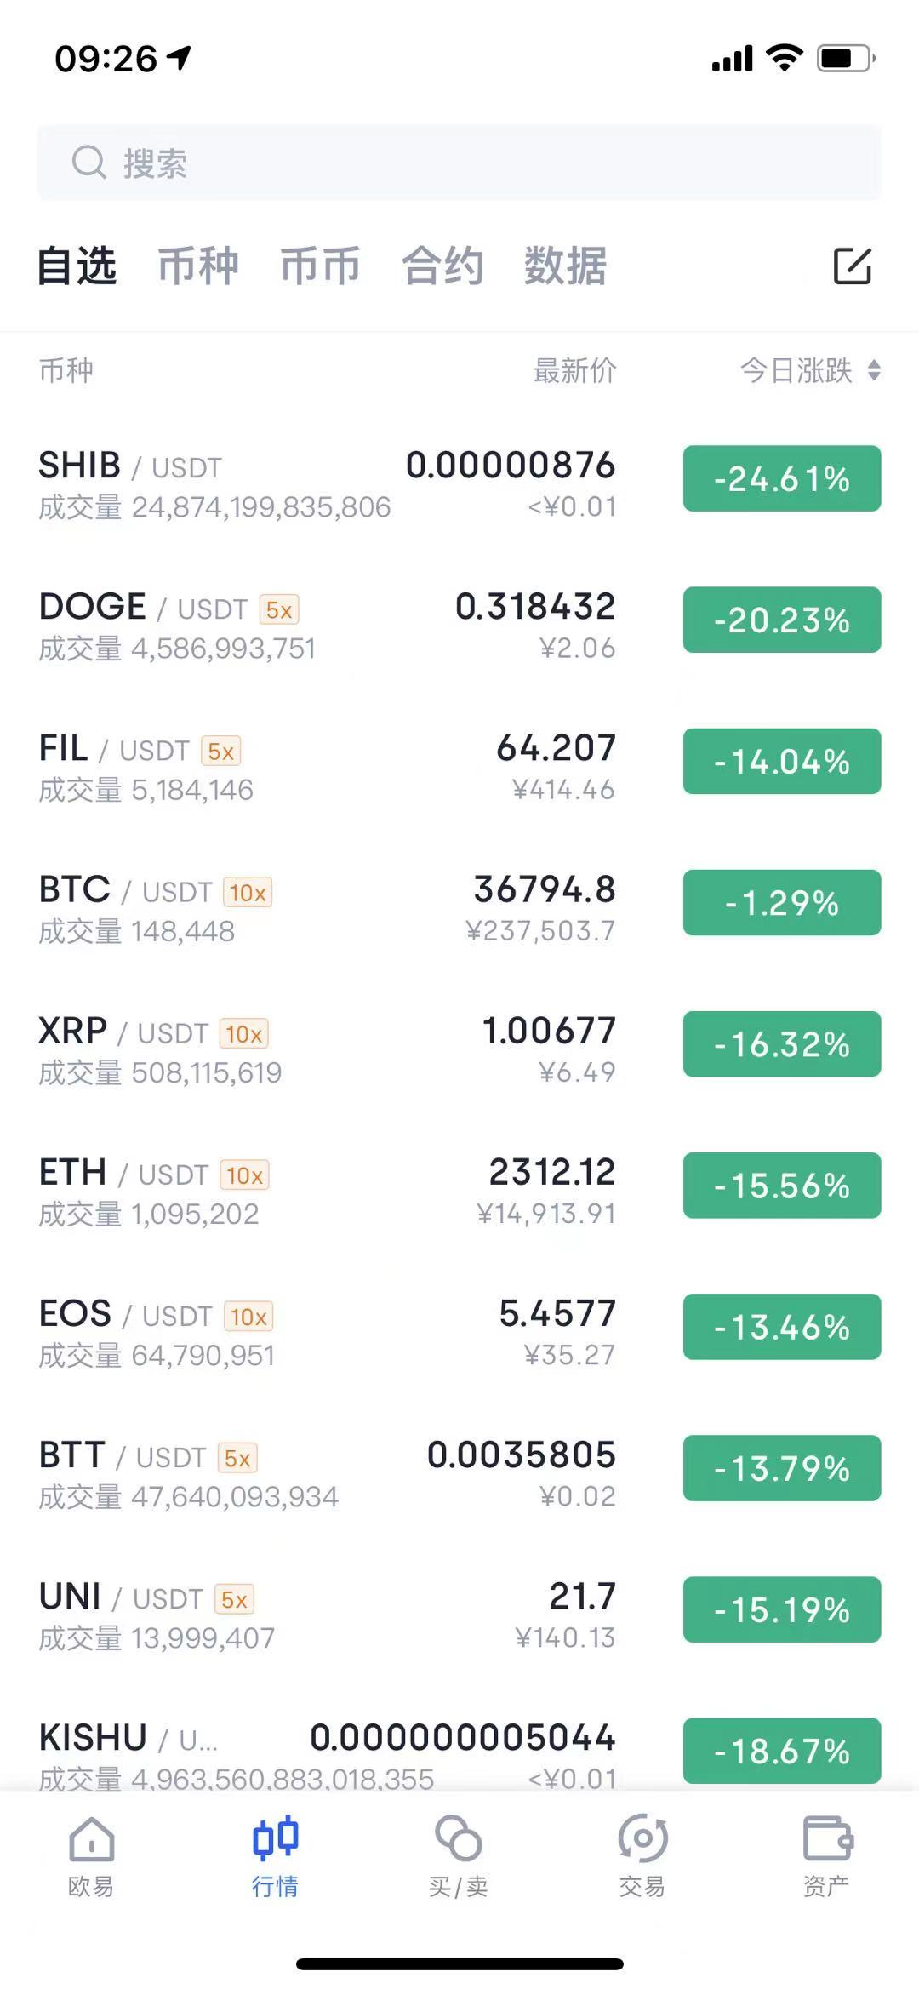Switch to the 币种 tab

(x=197, y=266)
